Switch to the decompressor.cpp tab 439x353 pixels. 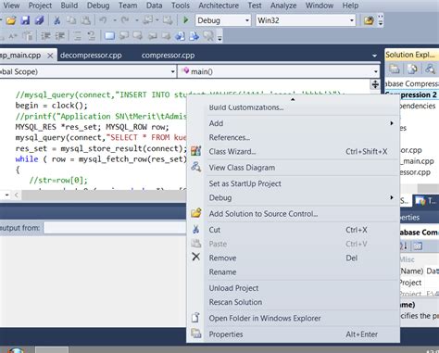91,56
